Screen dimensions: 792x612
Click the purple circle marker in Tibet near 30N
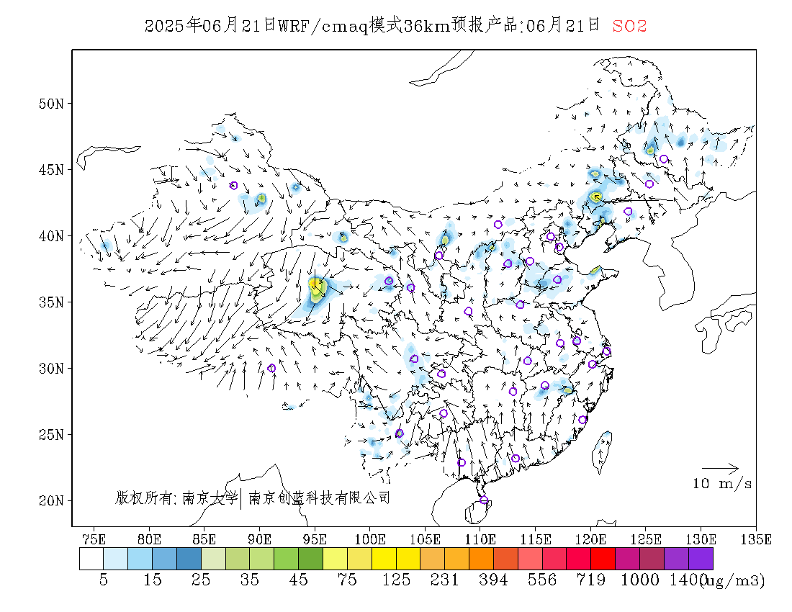point(271,368)
